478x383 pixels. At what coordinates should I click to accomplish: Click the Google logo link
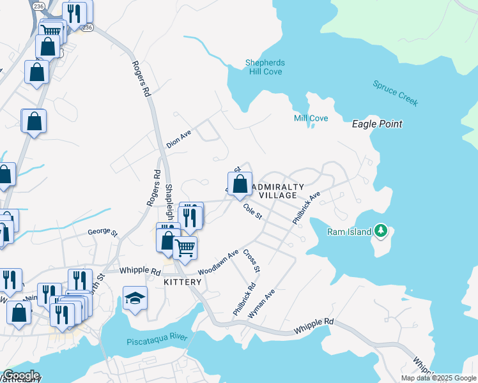(21, 375)
